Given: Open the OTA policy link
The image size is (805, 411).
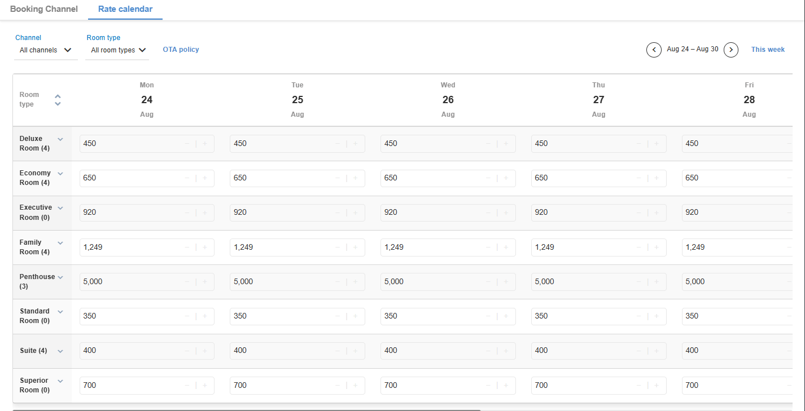Looking at the screenshot, I should click(x=181, y=50).
